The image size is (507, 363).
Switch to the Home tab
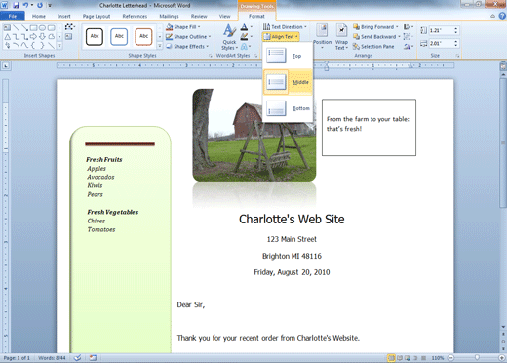(x=39, y=16)
